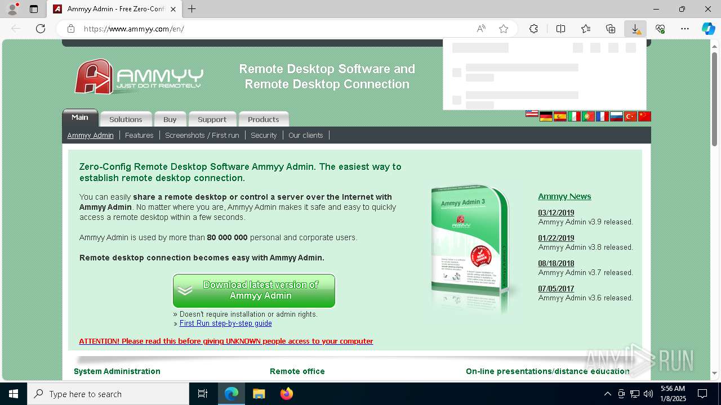Select Italian language flag
Screen dimensions: 721x405
pyautogui.click(x=574, y=116)
